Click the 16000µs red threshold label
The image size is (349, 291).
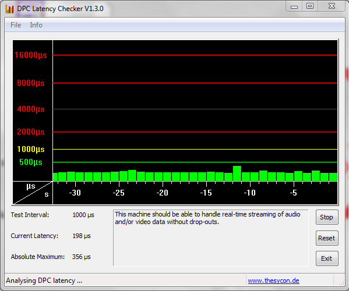point(31,55)
